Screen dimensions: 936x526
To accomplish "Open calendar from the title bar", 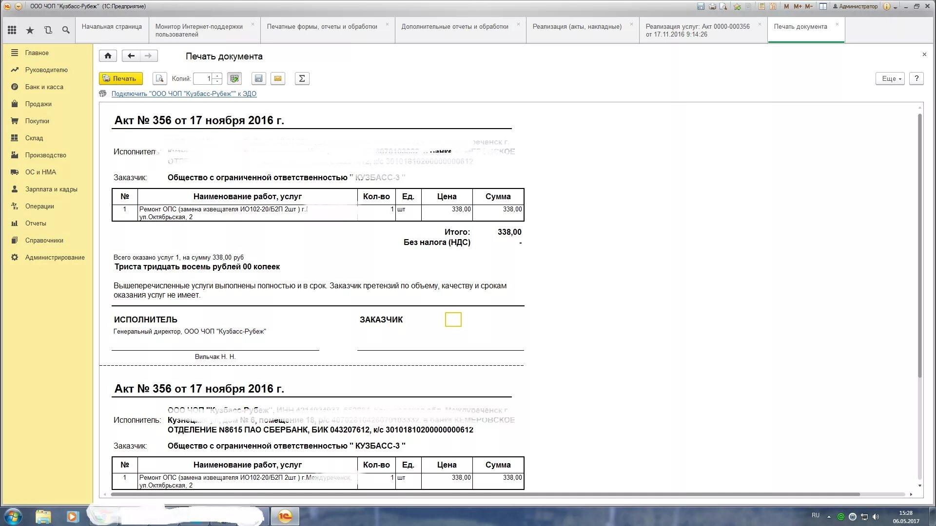I will [773, 6].
